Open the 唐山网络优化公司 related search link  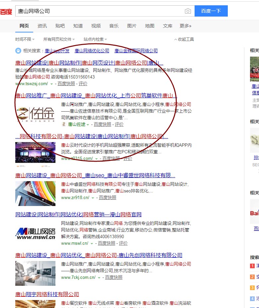(x=92, y=51)
